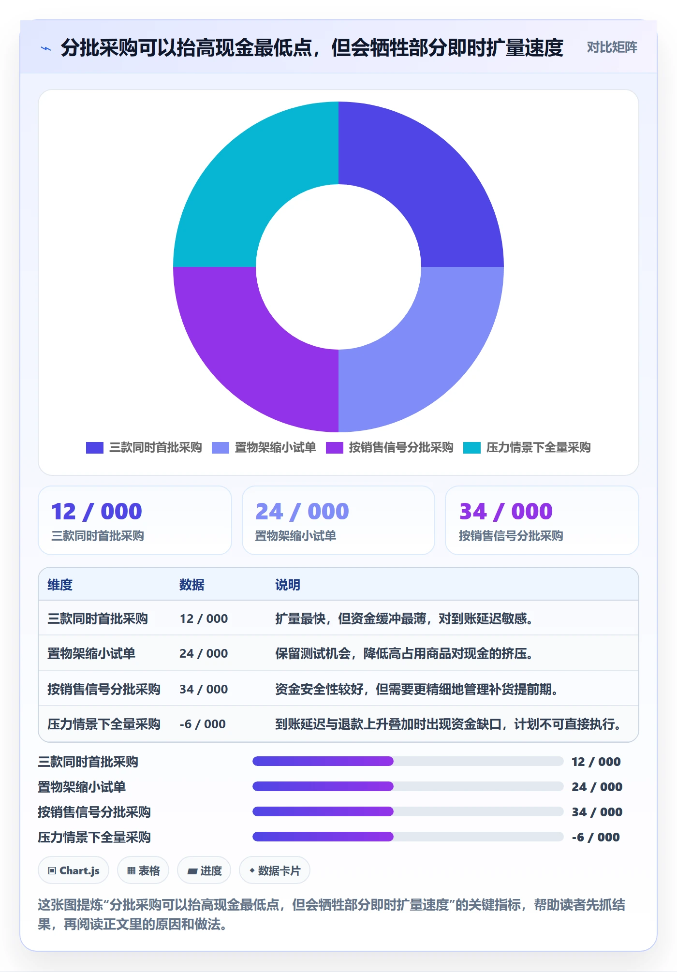Click progress bar for 三款同时首批采购
Image resolution: width=677 pixels, height=972 pixels.
[408, 761]
